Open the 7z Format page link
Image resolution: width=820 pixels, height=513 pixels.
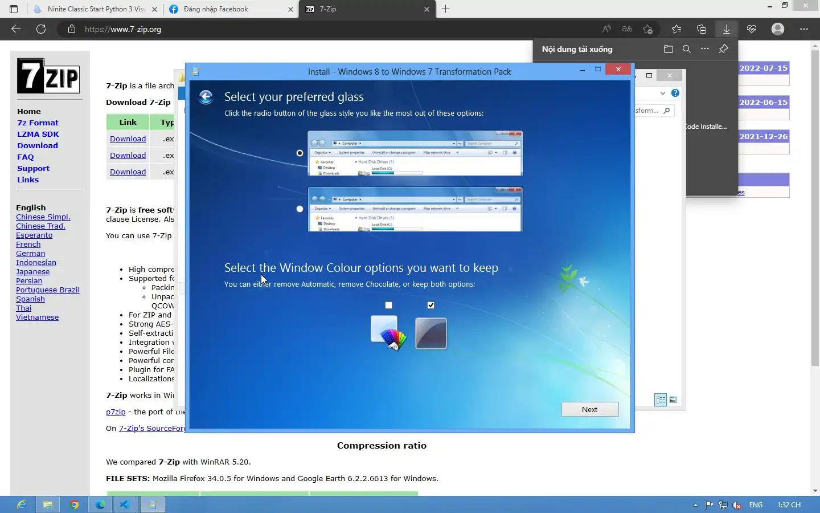pos(38,123)
